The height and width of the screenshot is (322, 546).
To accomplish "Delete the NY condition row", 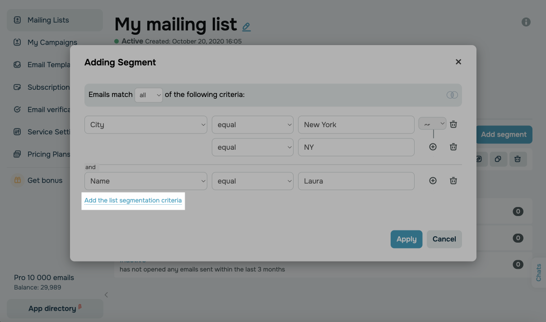I will 453,147.
